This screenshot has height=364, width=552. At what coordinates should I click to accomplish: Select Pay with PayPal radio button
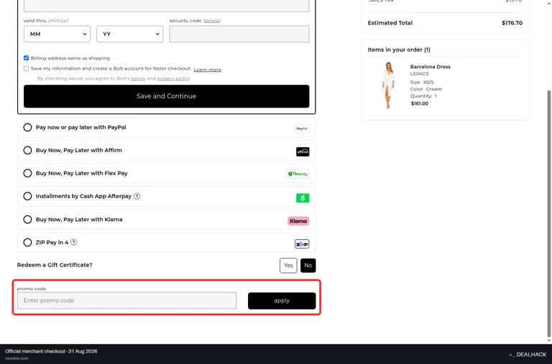pos(27,127)
